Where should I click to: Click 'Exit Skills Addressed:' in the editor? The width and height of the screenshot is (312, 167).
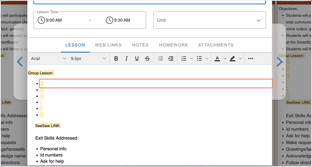tap(57, 138)
